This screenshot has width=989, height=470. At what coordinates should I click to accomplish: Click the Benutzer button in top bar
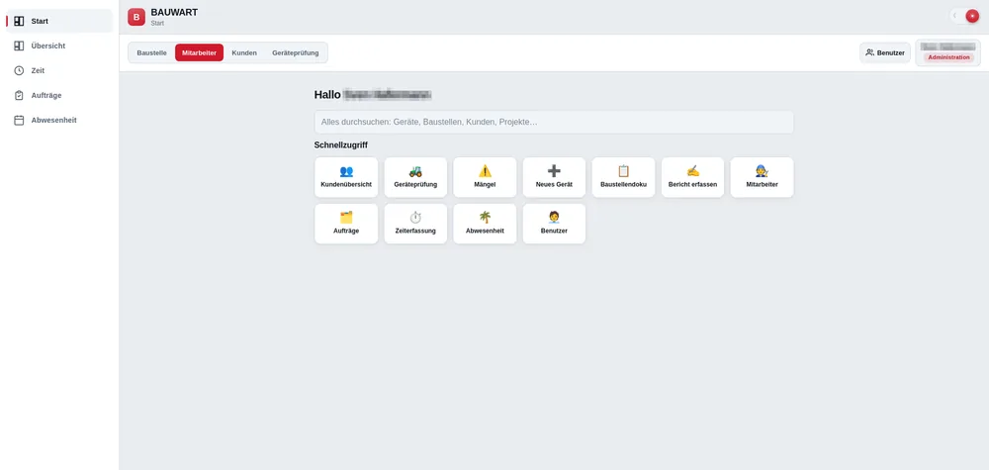[x=885, y=53]
